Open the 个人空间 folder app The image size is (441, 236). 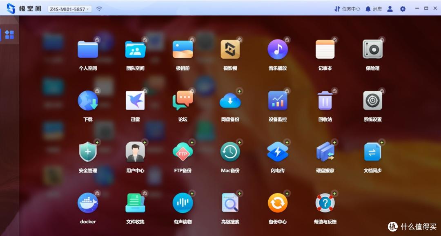point(88,50)
